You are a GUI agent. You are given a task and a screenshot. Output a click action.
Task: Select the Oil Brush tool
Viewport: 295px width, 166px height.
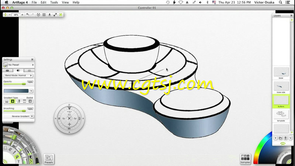coord(8,130)
